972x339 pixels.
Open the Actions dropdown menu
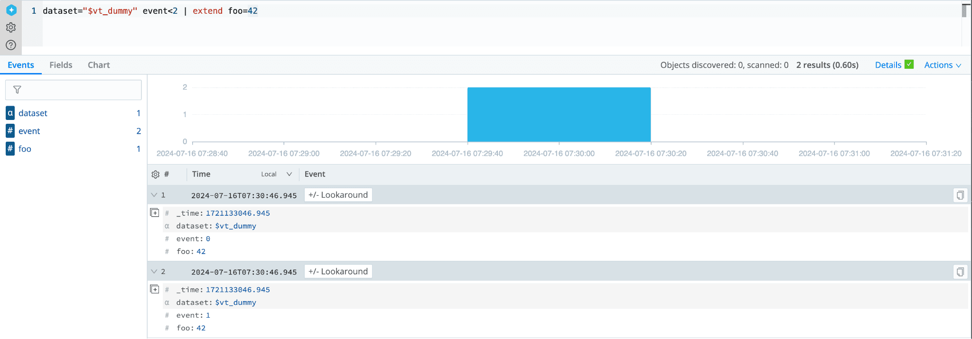pos(942,65)
